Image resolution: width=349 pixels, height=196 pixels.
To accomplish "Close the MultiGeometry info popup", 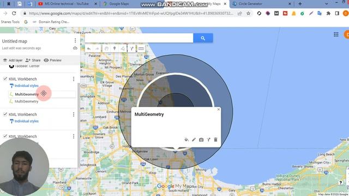I will pyautogui.click(x=219, y=109).
